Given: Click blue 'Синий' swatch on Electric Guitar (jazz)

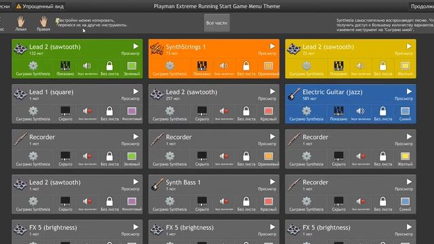Looking at the screenshot, I should click(405, 111).
